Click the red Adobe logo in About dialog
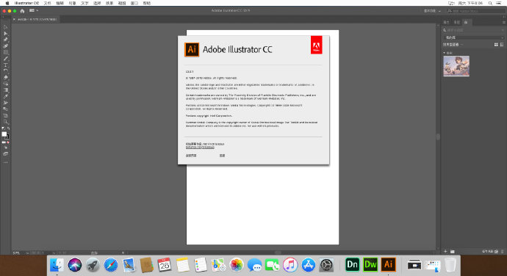This screenshot has width=507, height=276. click(x=316, y=45)
